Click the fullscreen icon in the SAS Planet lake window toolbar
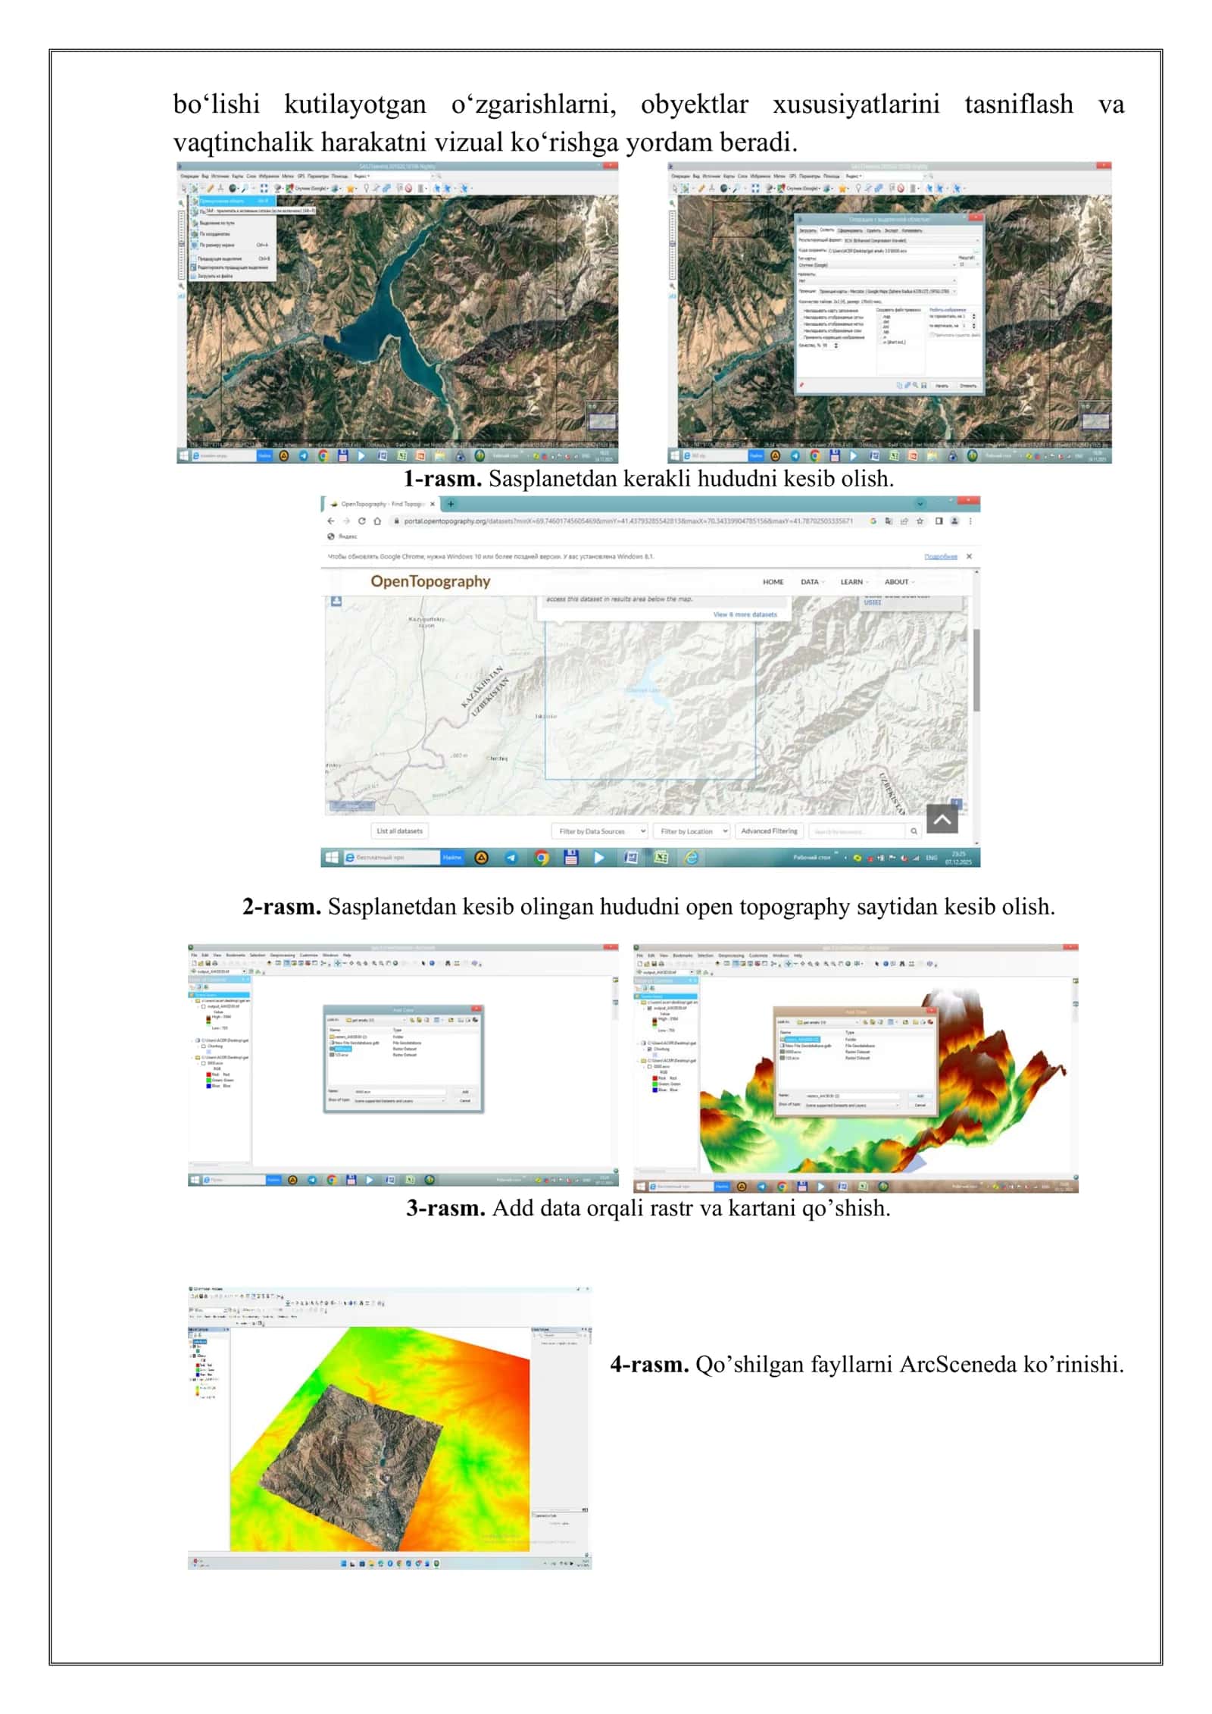The image size is (1212, 1714). [264, 189]
